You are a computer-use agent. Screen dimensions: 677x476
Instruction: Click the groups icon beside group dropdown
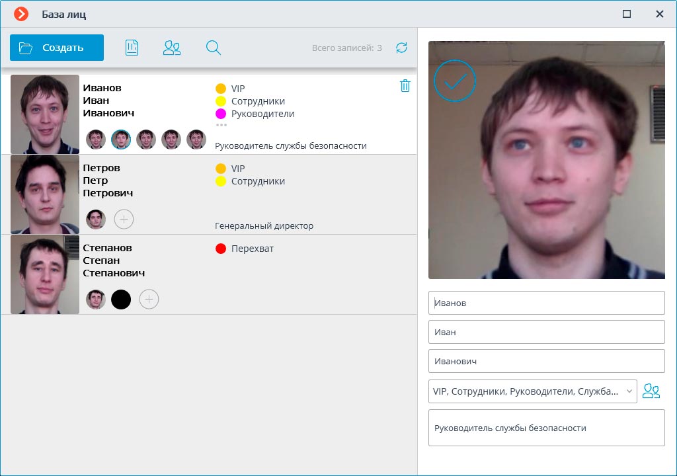tap(651, 391)
